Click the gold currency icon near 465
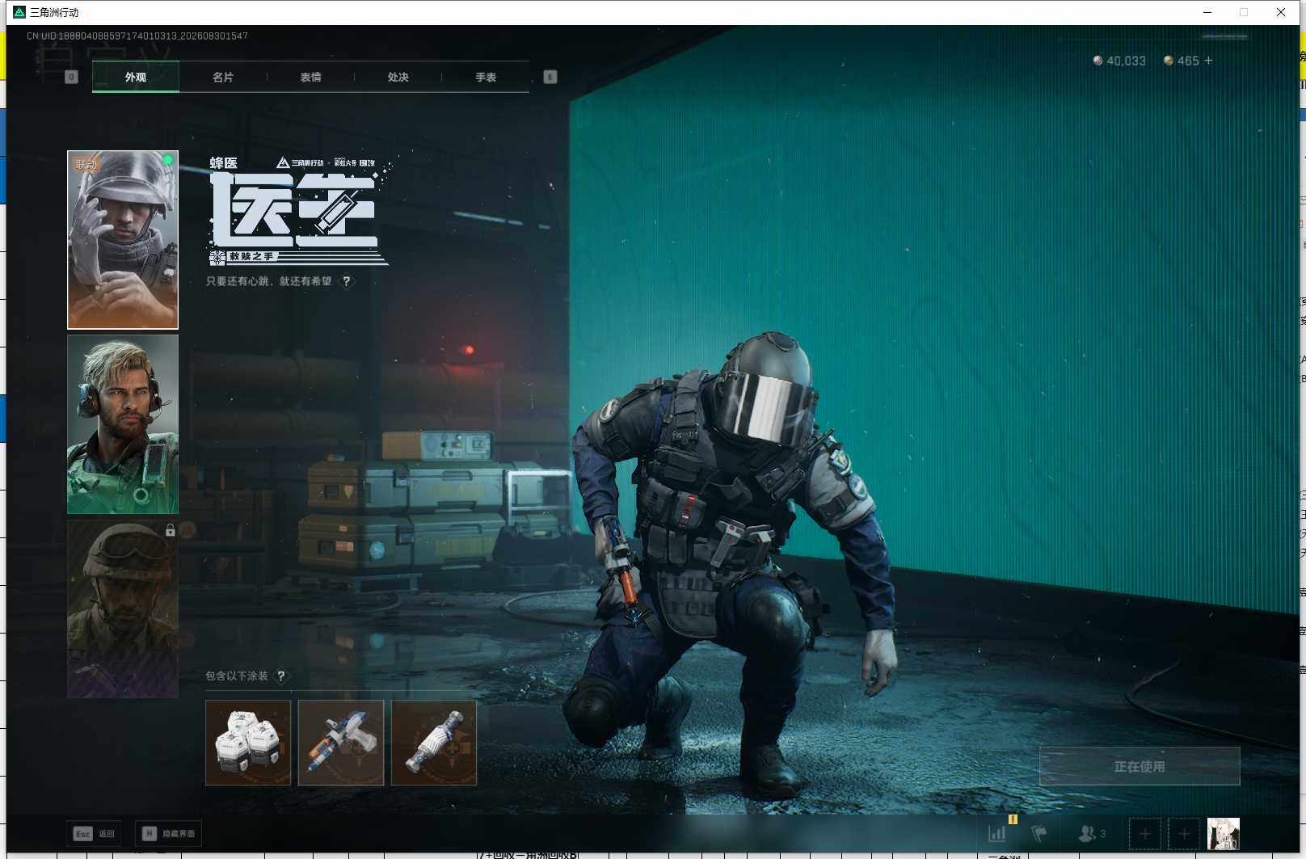Viewport: 1306px width, 859px height. click(x=1169, y=61)
